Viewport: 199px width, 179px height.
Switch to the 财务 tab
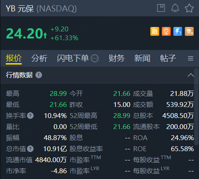pos(116,58)
